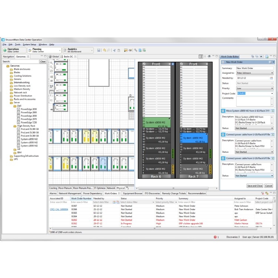Open the Assigned to Peter Johnson dropdown
The height and width of the screenshot is (278, 278).
click(x=255, y=73)
